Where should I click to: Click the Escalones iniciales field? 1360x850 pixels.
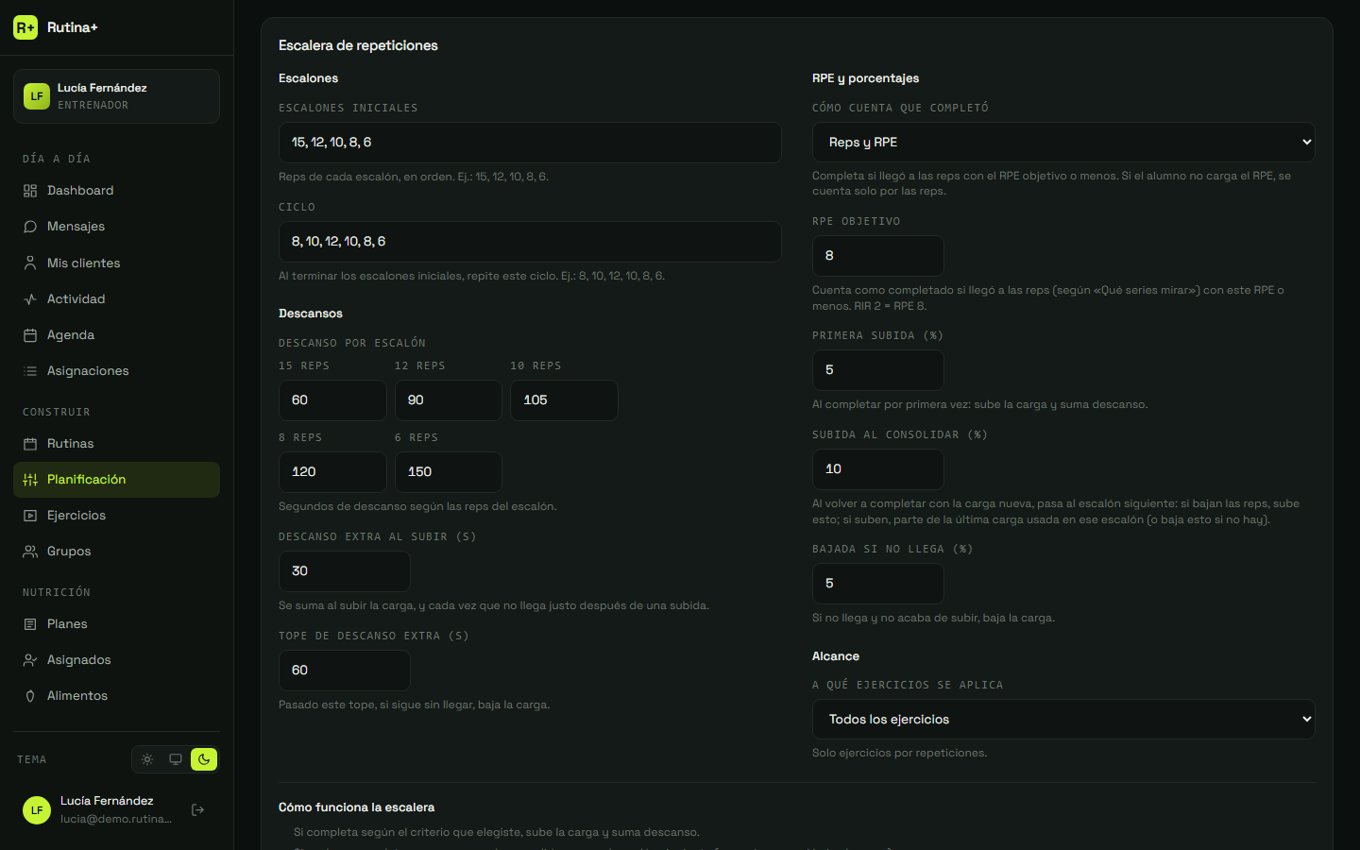[x=530, y=143]
